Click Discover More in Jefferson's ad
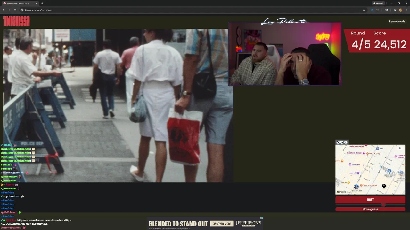The image size is (410, 230). pyautogui.click(x=222, y=224)
